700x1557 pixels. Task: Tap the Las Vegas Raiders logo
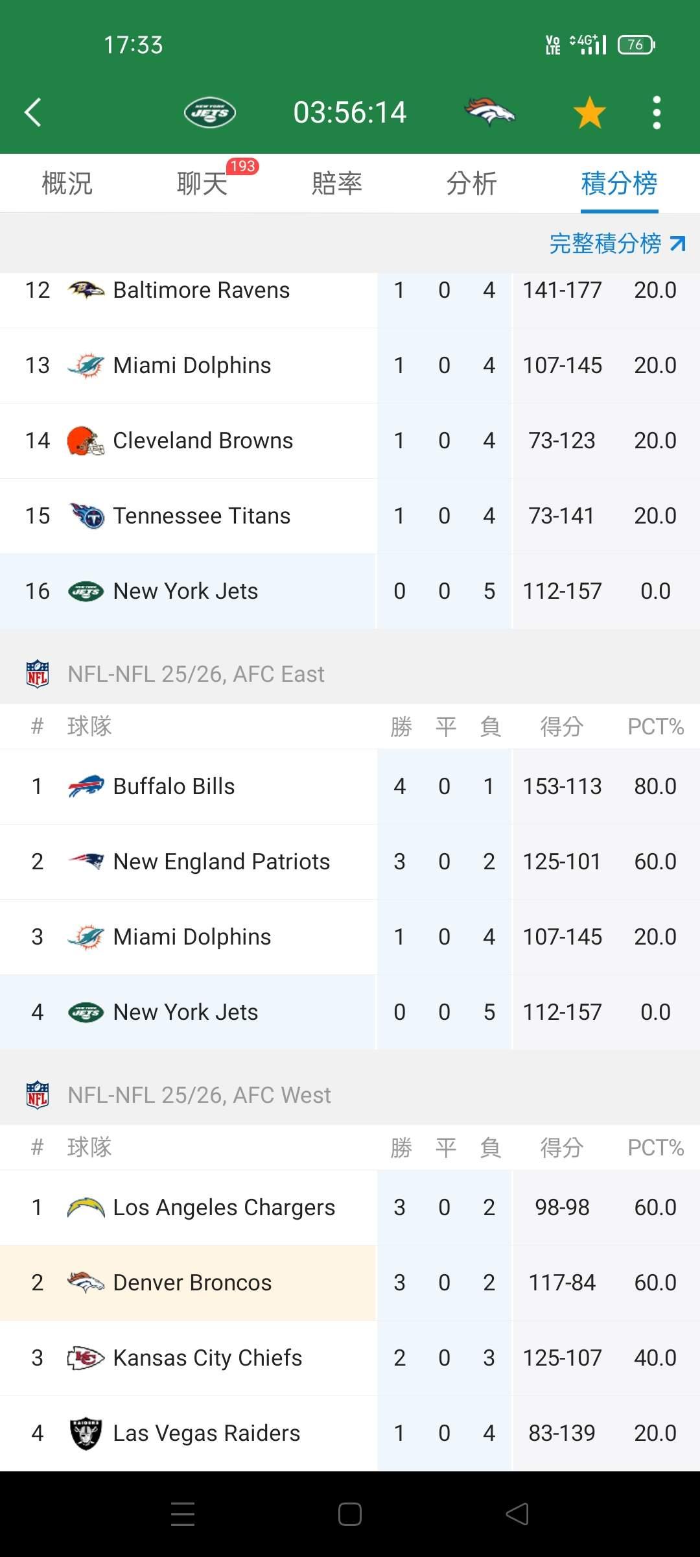86,1433
